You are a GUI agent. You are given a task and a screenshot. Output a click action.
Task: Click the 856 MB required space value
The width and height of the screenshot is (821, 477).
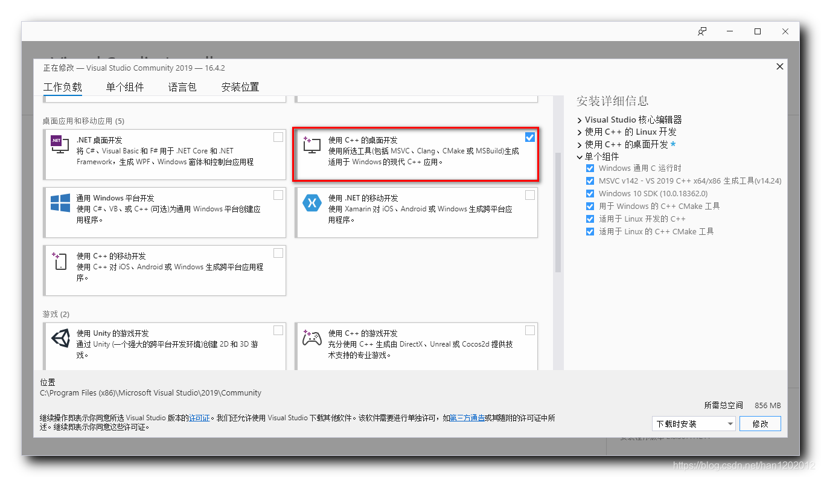(x=768, y=406)
